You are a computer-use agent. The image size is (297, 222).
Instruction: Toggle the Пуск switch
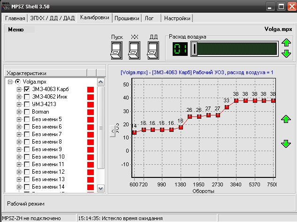(116, 50)
